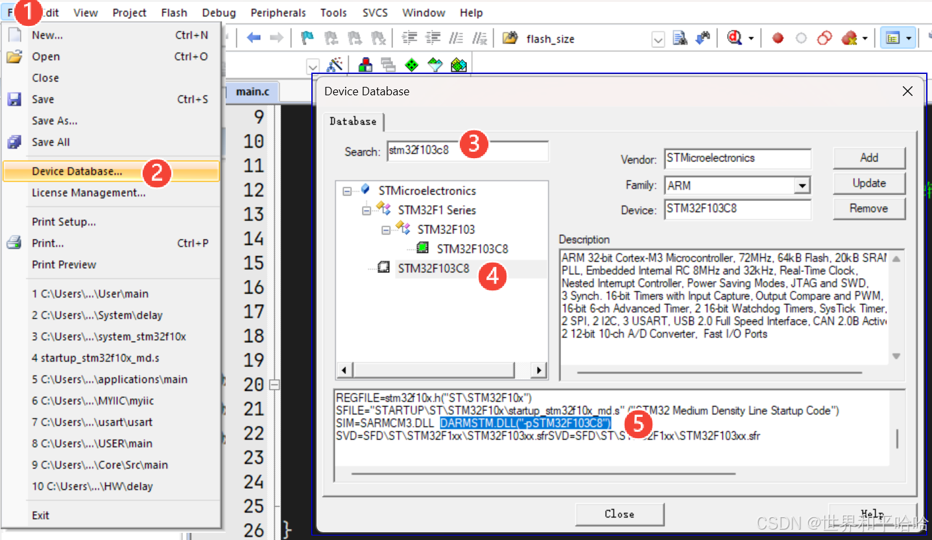Disable all breakpoints icon
Image resolution: width=932 pixels, height=540 pixels.
coord(824,38)
